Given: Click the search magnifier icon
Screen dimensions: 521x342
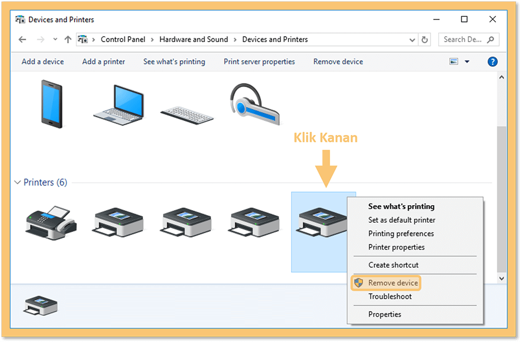Looking at the screenshot, I should (490, 40).
